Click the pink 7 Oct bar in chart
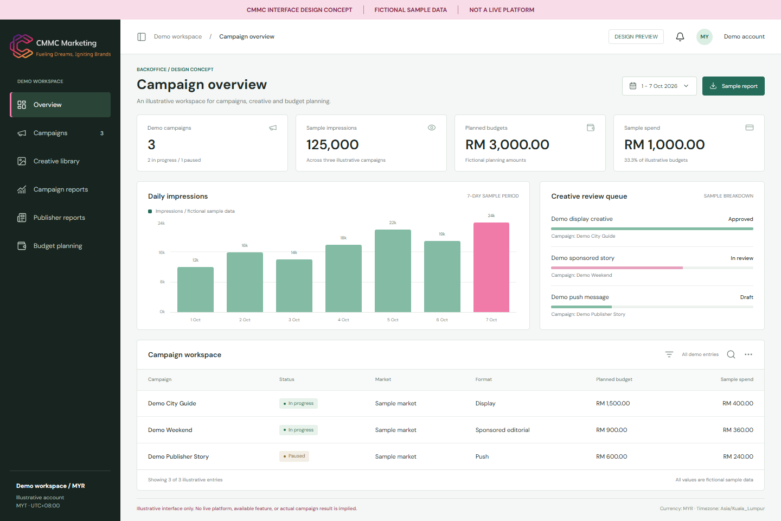The image size is (781, 521). coord(491,267)
